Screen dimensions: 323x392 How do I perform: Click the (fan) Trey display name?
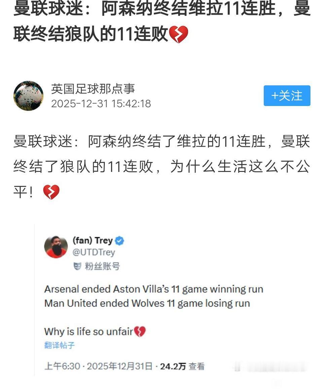point(93,241)
